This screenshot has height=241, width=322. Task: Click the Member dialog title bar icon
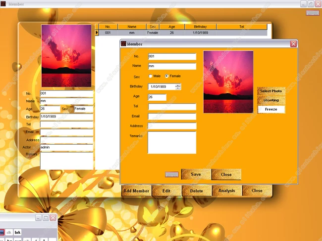124,44
